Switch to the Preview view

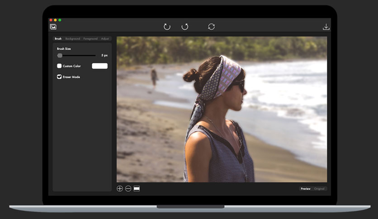pos(306,189)
